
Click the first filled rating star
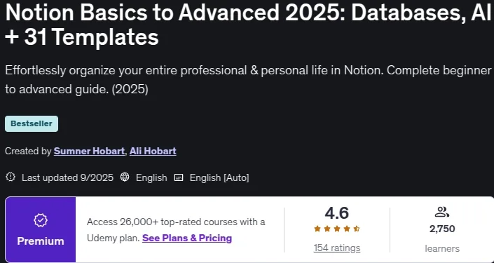[317, 229]
